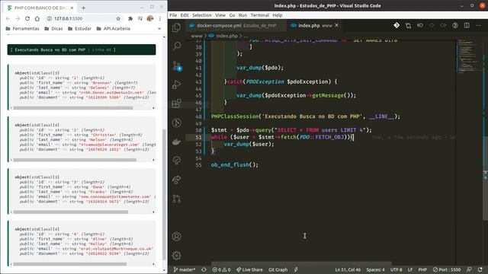The width and height of the screenshot is (488, 274).
Task: Open the pull requests view icon
Action: point(176,199)
